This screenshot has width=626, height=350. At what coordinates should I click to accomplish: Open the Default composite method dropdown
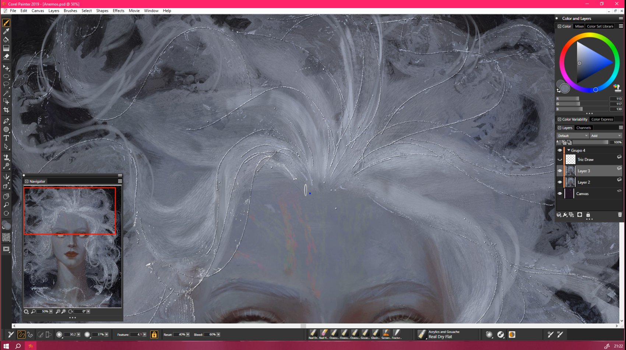pos(573,136)
